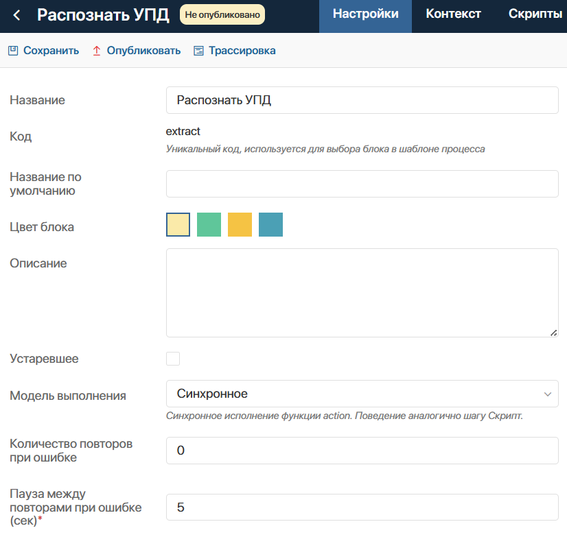Image resolution: width=567 pixels, height=537 pixels.
Task: Click the "Устаревшее" label text
Action: (44, 359)
